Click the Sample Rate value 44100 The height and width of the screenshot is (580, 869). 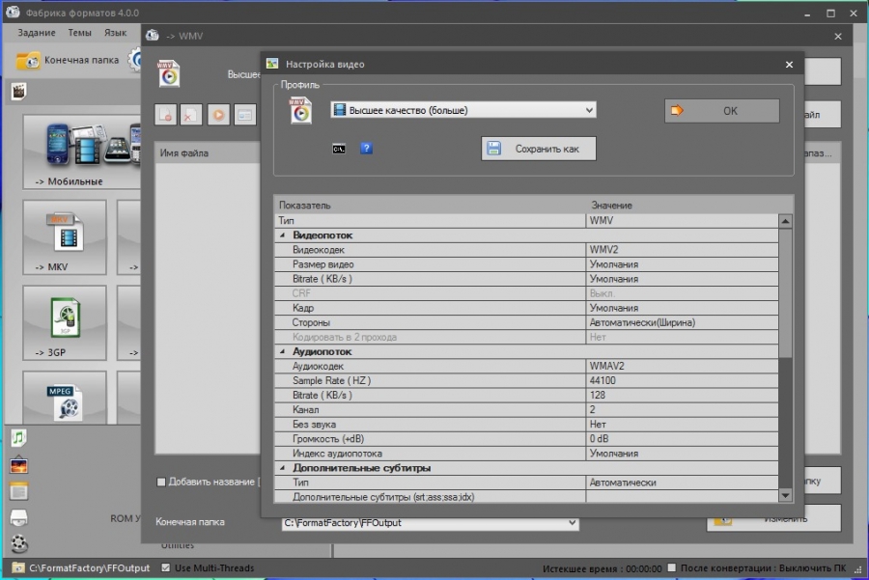(682, 380)
